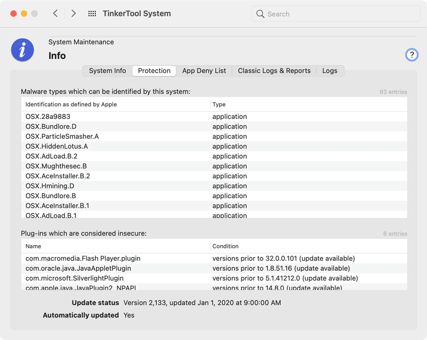Go forward with the right chevron
Image resolution: width=427 pixels, height=340 pixels.
point(73,14)
